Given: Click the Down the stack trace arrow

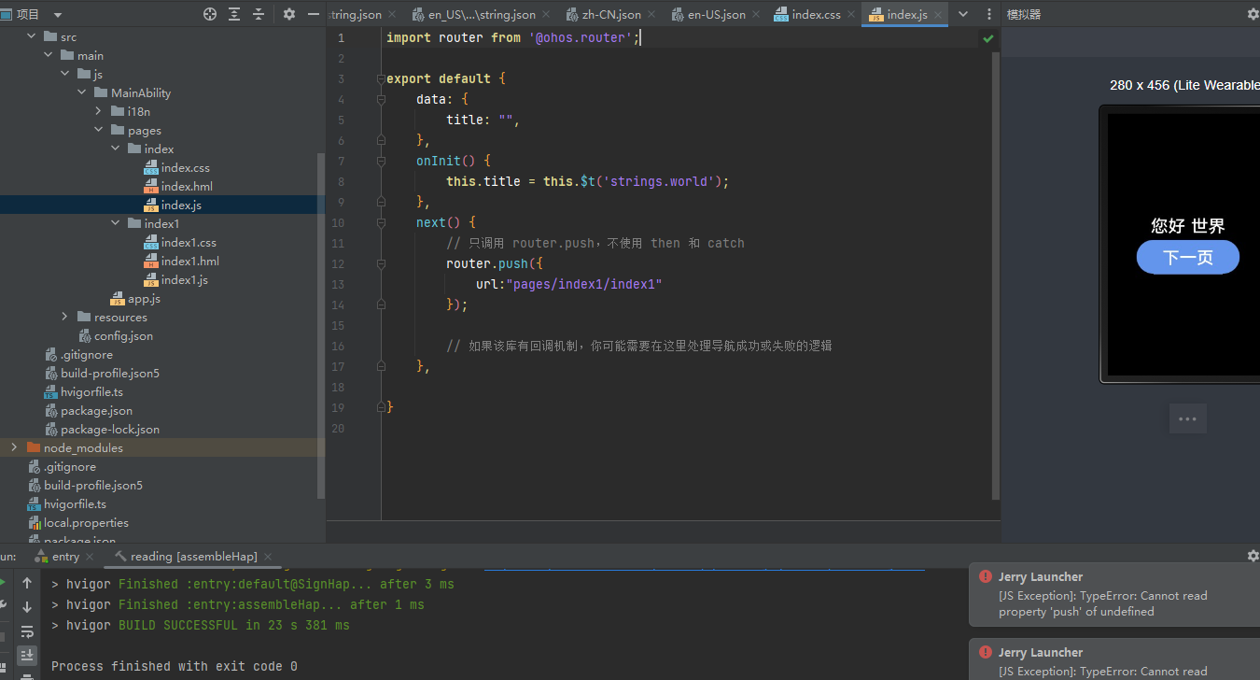Looking at the screenshot, I should click(27, 607).
